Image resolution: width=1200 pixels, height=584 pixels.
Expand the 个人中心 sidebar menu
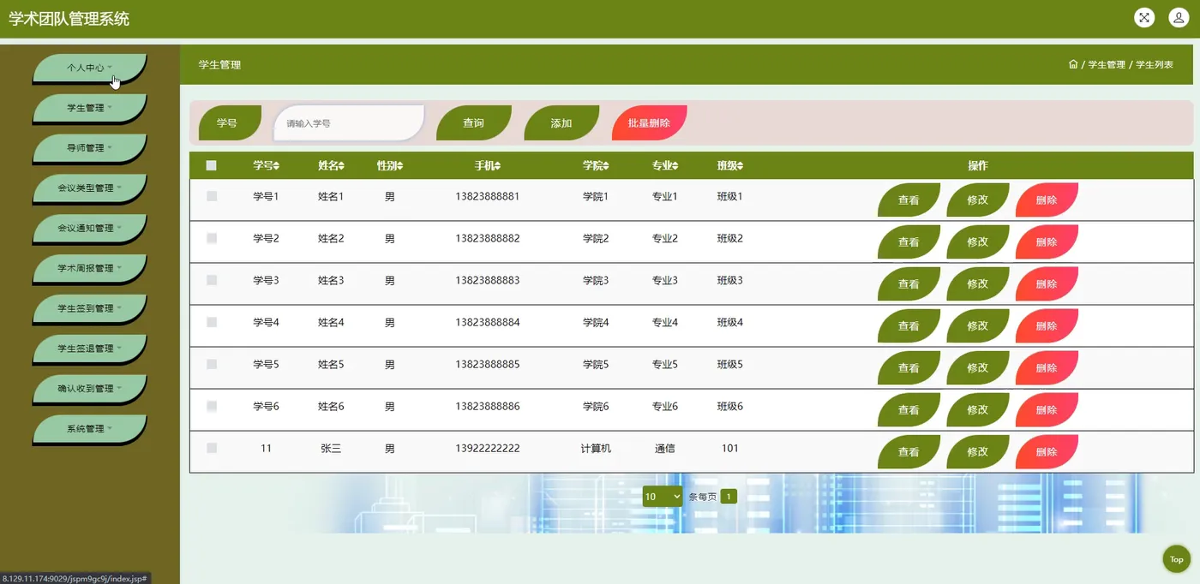coord(90,68)
